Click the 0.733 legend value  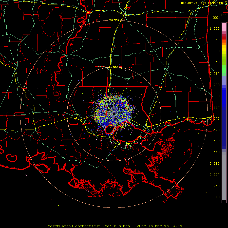[215, 85]
